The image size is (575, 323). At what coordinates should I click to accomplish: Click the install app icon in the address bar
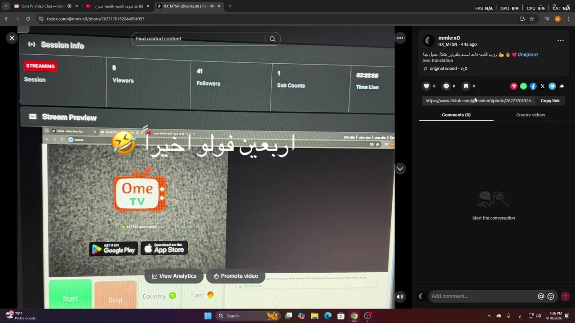pyautogui.click(x=522, y=19)
